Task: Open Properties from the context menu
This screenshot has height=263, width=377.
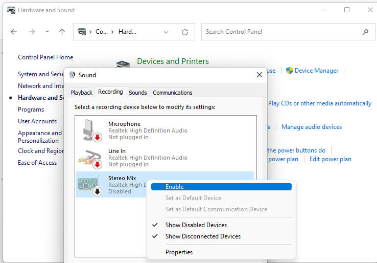Action: coord(179,252)
